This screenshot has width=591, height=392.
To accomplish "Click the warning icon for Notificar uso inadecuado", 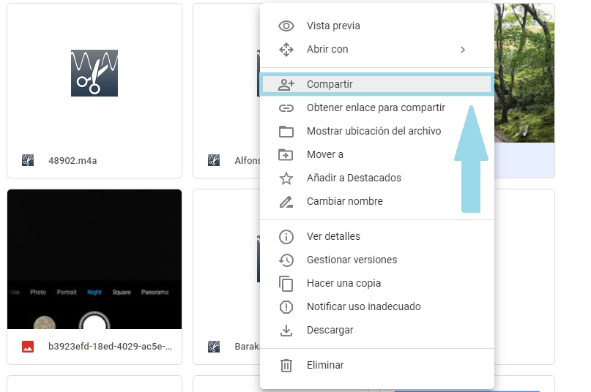I will coord(286,307).
